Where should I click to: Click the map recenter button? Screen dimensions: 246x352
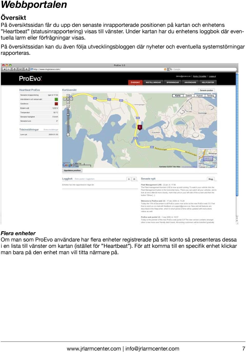68,99
